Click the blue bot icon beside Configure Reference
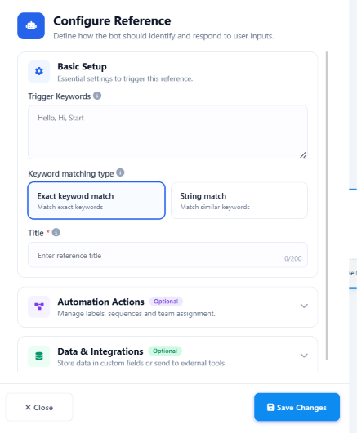Image resolution: width=357 pixels, height=434 pixels. point(31,25)
